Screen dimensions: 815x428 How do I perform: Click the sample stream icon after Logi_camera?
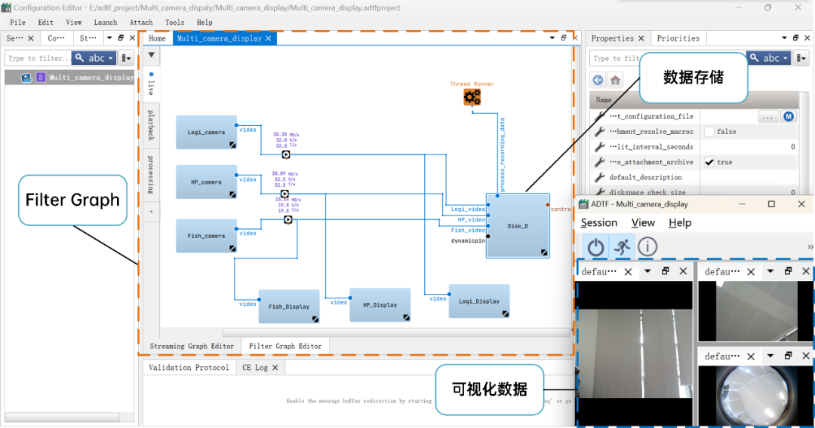[x=287, y=154]
